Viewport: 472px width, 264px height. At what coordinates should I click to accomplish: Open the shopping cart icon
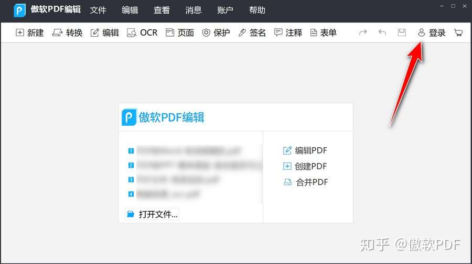coord(458,32)
